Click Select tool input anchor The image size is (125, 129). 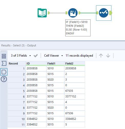tap(97, 13)
